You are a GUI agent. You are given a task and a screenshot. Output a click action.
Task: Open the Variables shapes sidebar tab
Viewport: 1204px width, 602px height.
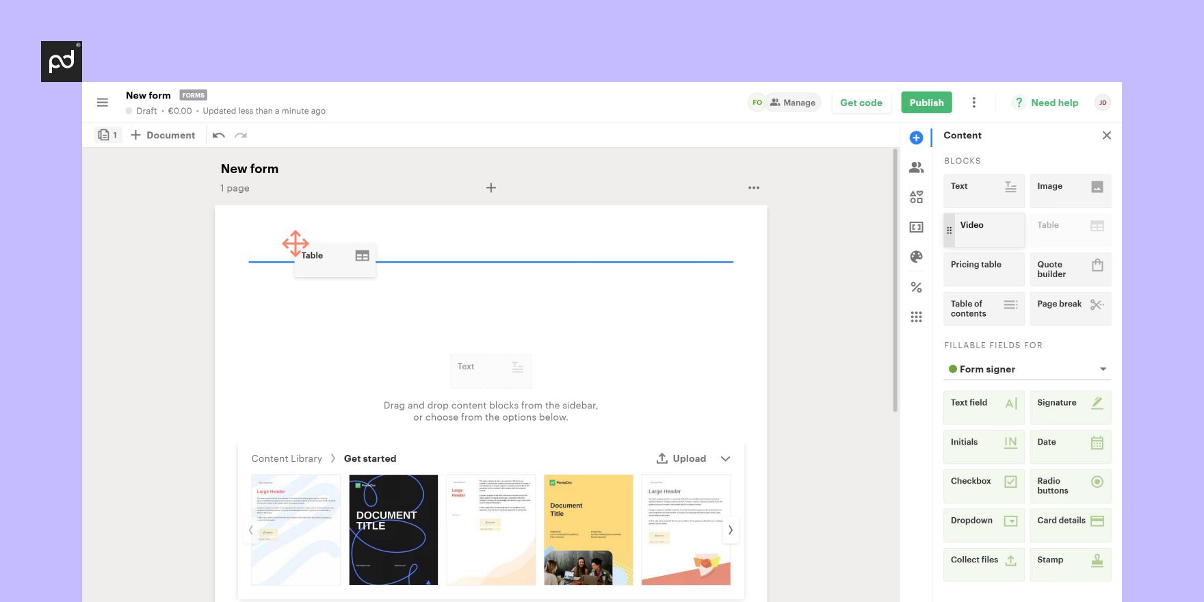917,197
